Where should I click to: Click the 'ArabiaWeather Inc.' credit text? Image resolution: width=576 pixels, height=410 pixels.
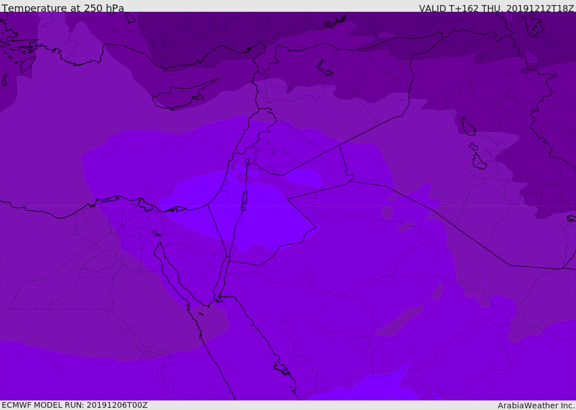tap(536, 406)
